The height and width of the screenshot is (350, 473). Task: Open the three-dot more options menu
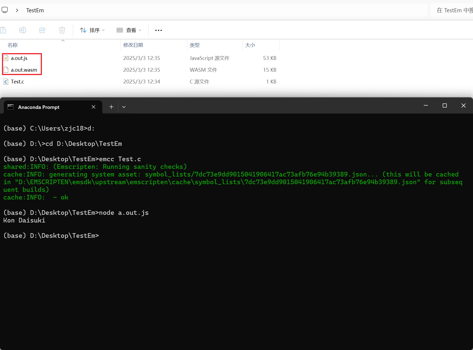(159, 30)
